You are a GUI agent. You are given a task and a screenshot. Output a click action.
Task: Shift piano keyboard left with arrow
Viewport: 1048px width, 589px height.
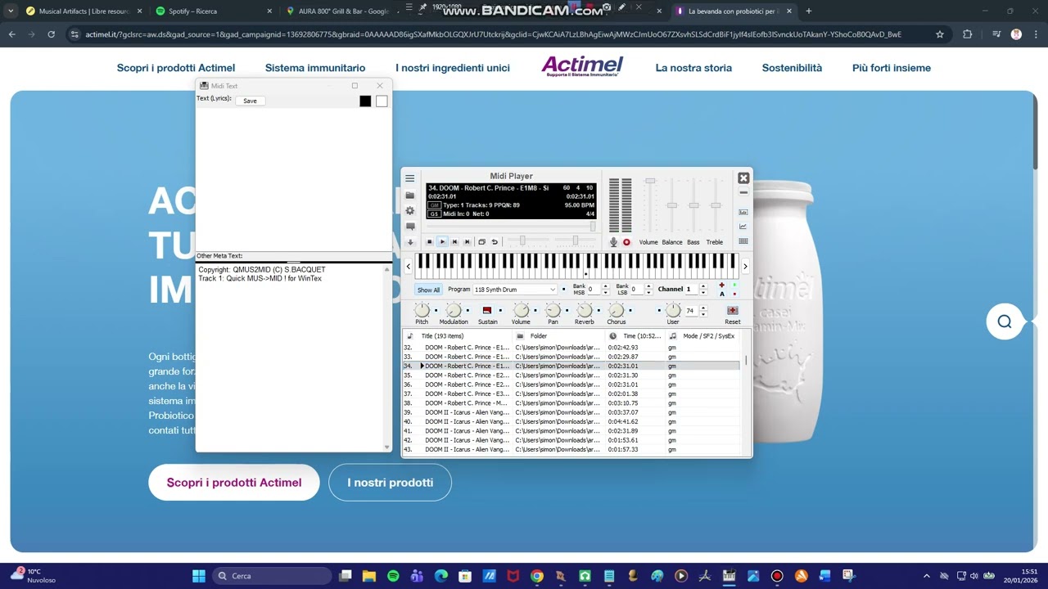(409, 266)
